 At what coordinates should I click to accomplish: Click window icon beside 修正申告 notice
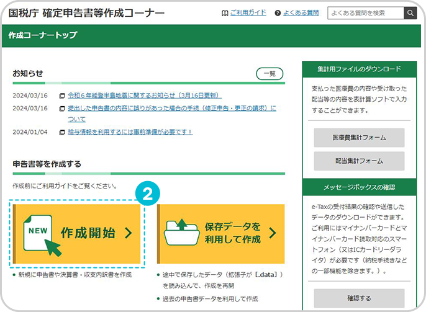point(62,109)
